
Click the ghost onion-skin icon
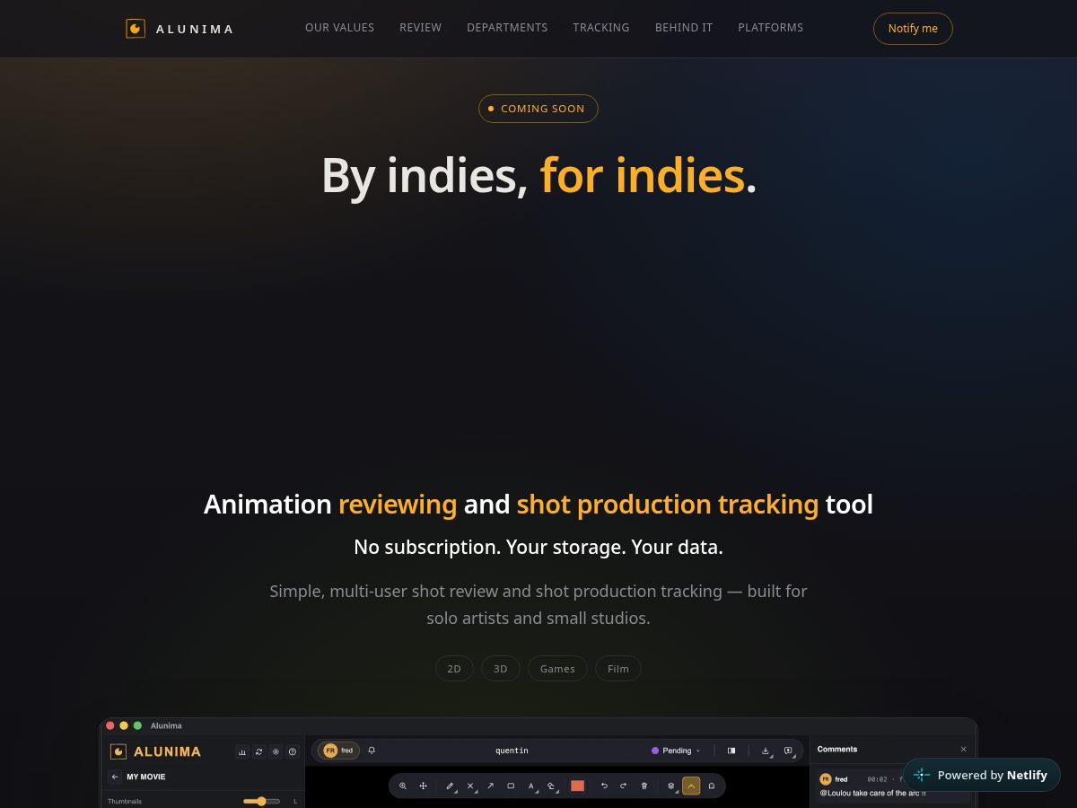(x=712, y=786)
